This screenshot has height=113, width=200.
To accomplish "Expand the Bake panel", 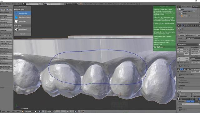I will pyautogui.click(x=180, y=107).
